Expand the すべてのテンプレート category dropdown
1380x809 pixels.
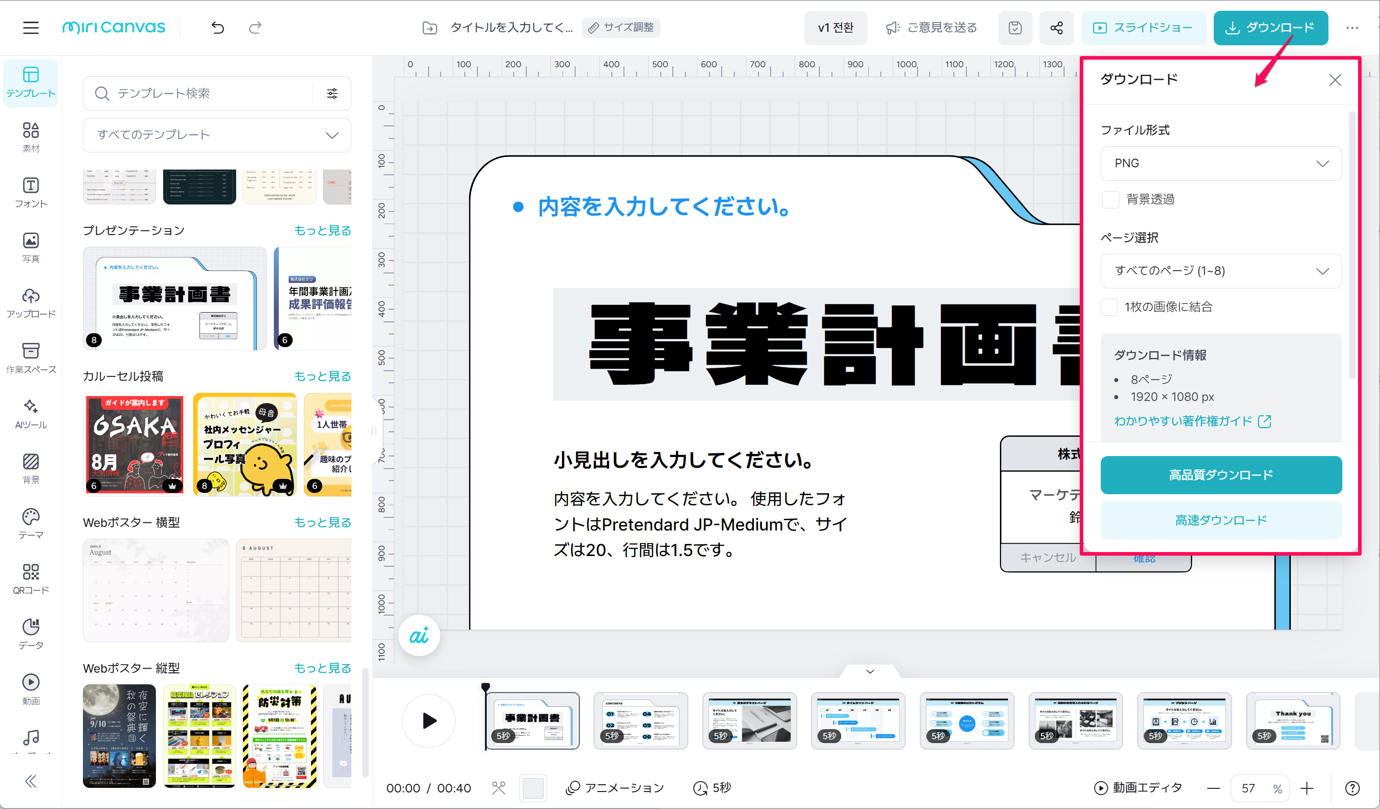(217, 135)
